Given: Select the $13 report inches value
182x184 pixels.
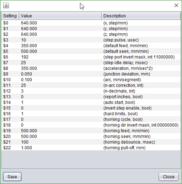Looking at the screenshot, I should click(x=60, y=96).
